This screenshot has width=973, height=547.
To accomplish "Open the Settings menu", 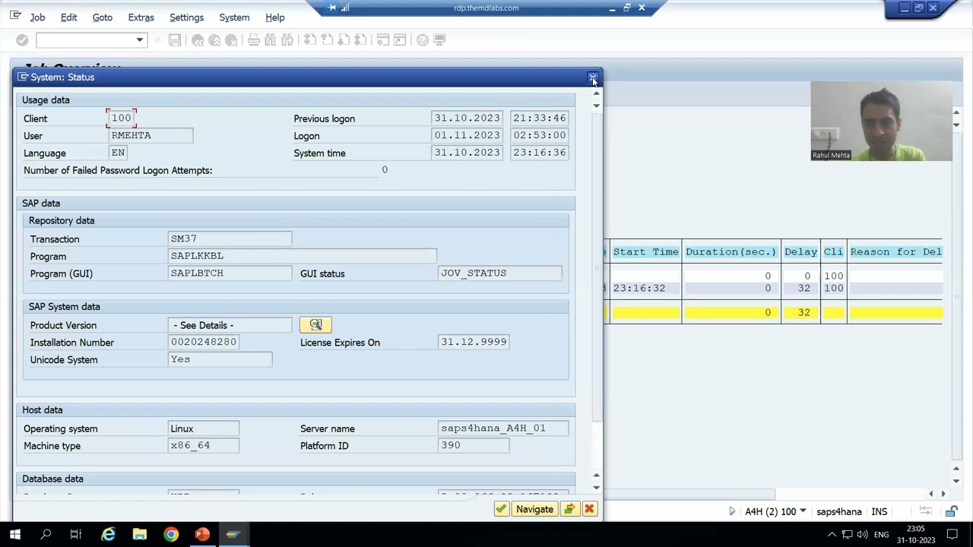I will point(186,17).
